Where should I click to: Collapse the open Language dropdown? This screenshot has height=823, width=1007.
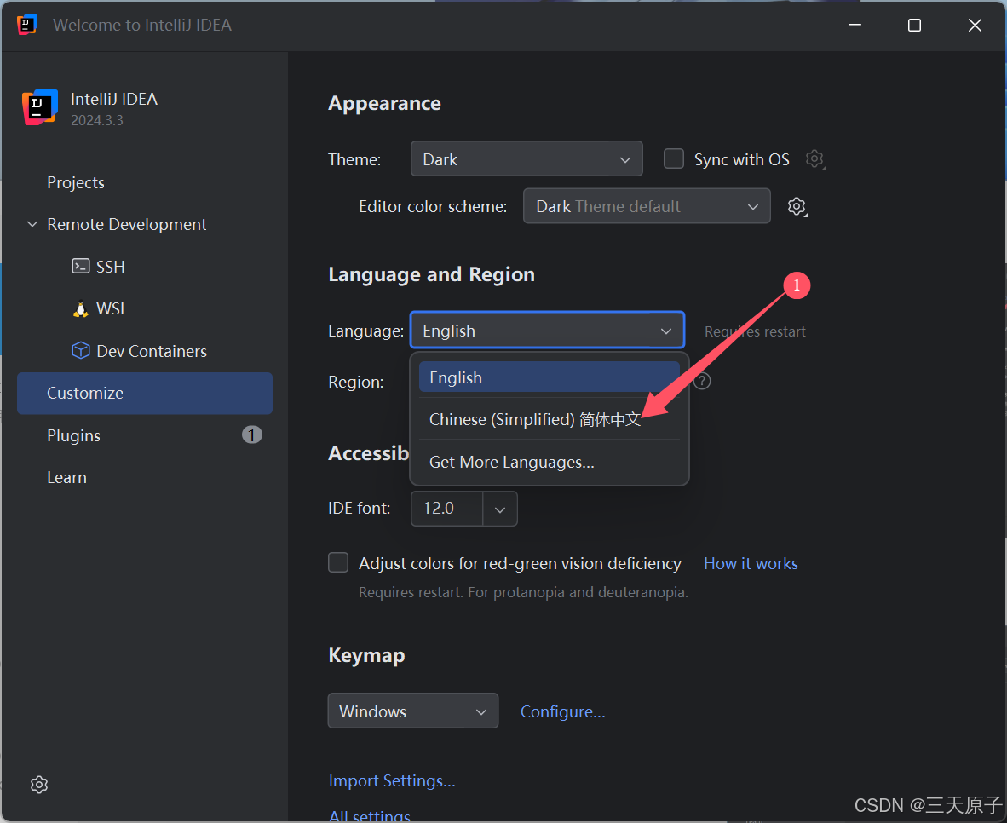pos(547,331)
